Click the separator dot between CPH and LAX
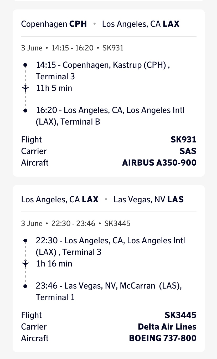 [95, 24]
